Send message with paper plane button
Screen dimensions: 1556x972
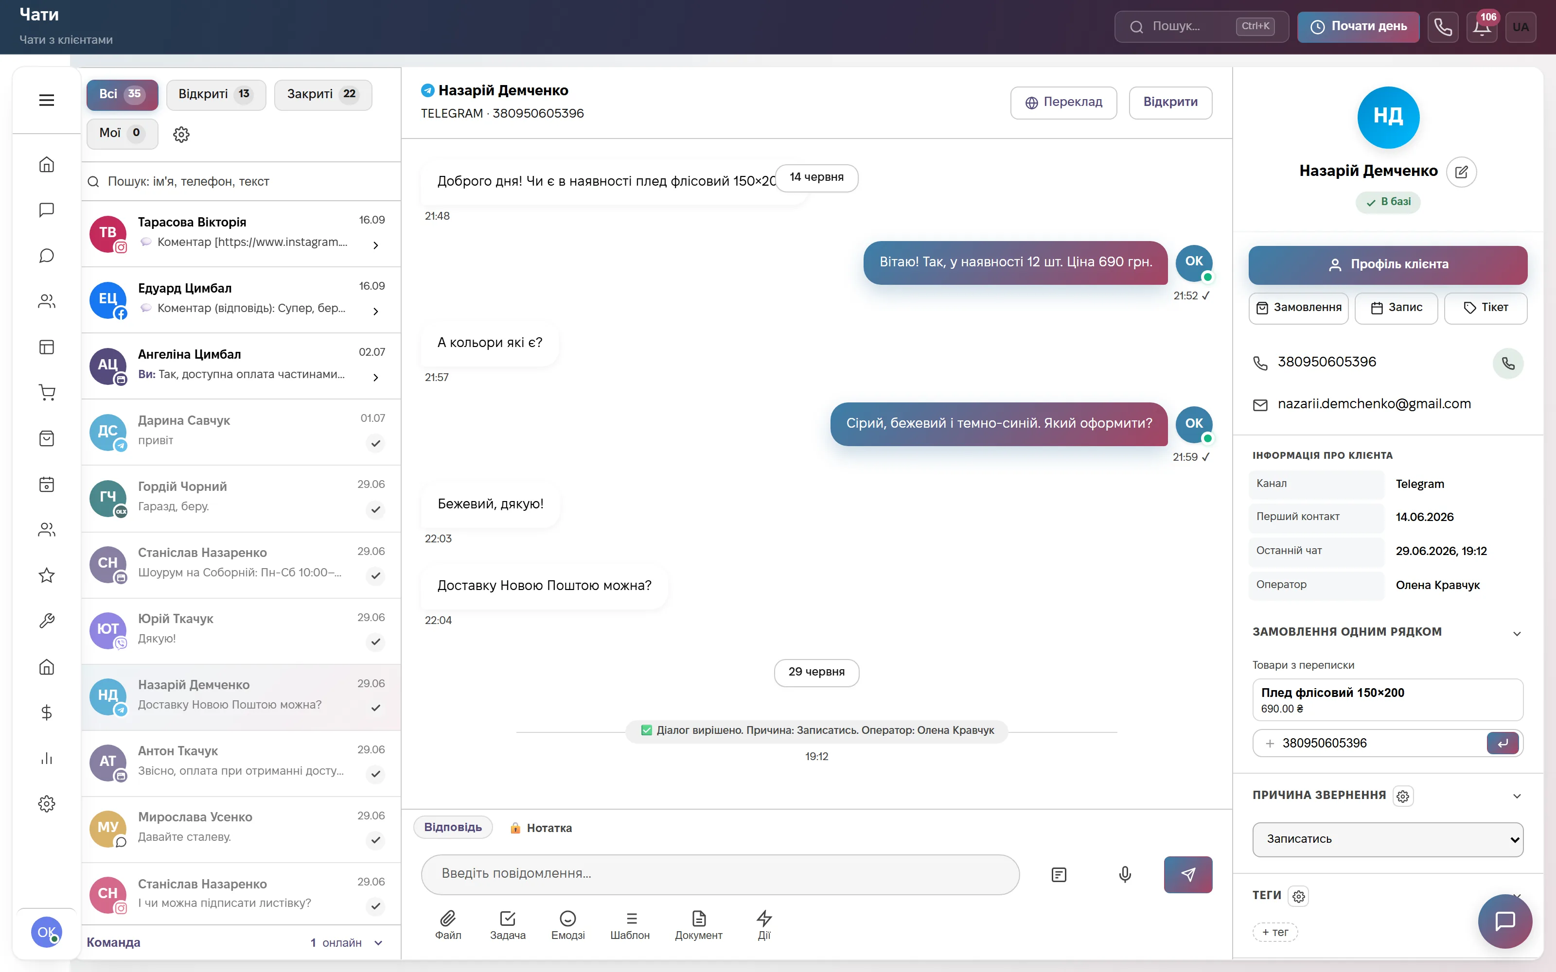(x=1187, y=874)
